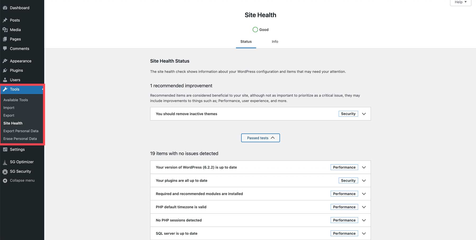Switch to the Info tab

pos(275,42)
